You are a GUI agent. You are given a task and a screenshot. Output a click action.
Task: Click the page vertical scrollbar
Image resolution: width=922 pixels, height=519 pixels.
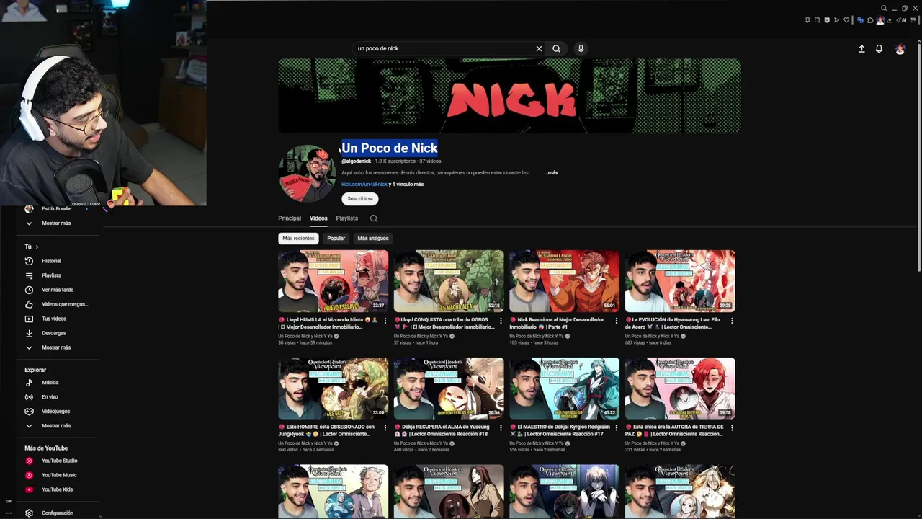pos(918,159)
